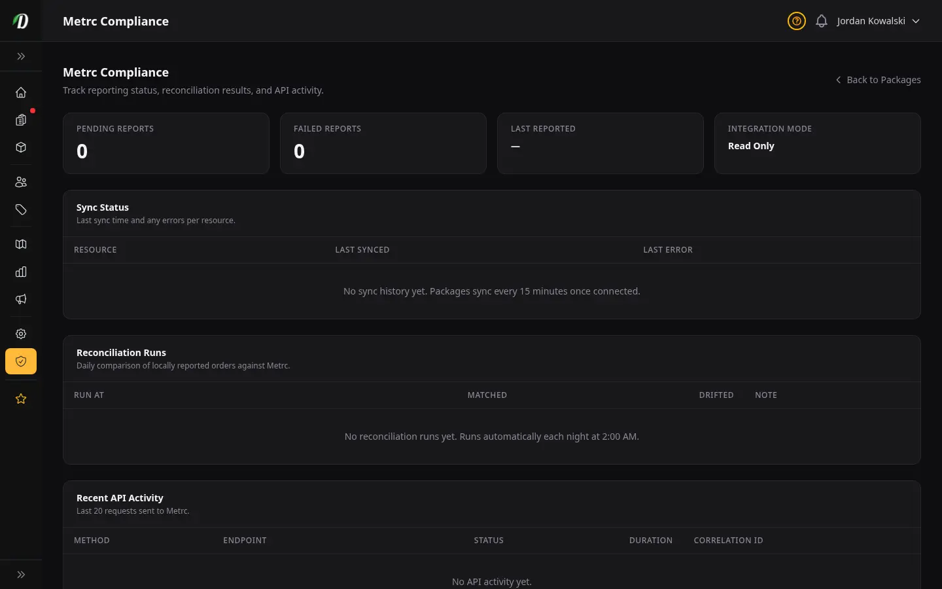Click the NOTE column header
The width and height of the screenshot is (942, 589).
[x=766, y=395]
